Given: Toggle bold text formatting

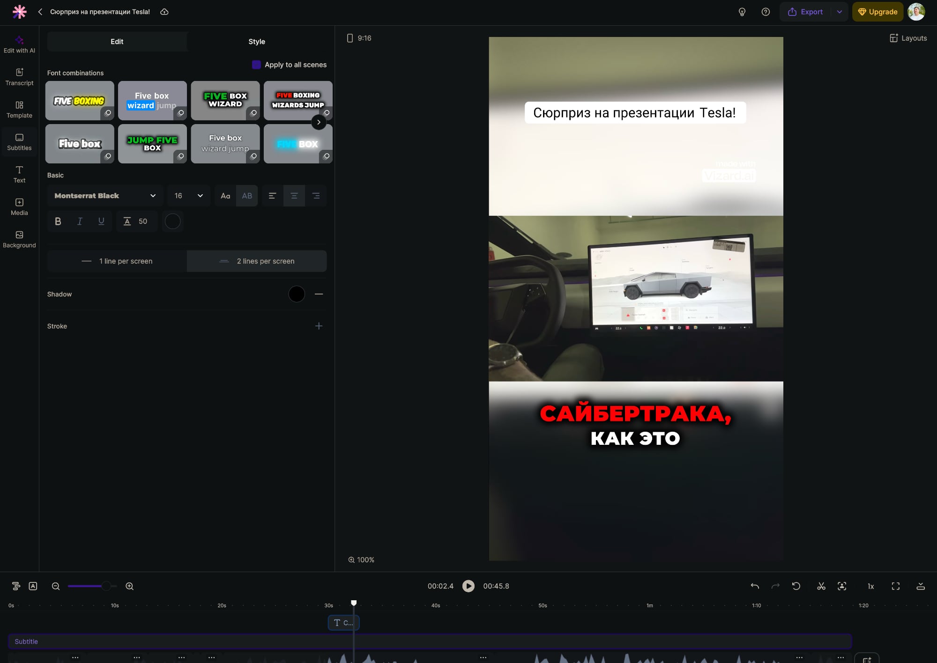Looking at the screenshot, I should [x=58, y=221].
